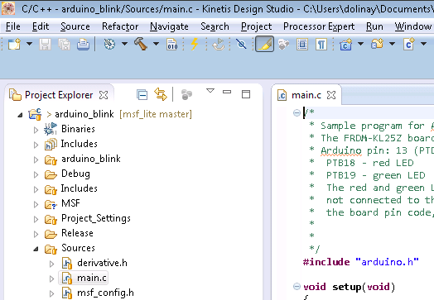Open the Window menu
The width and height of the screenshot is (434, 300).
click(413, 26)
